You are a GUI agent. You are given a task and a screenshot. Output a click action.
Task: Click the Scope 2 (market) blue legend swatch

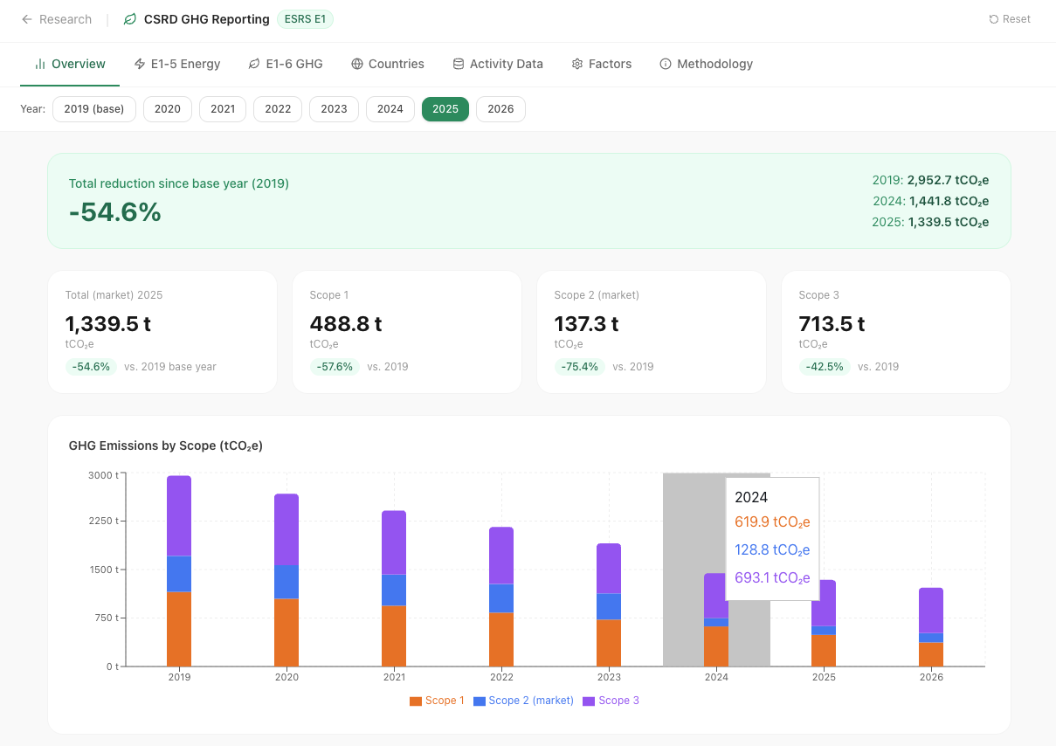[x=480, y=701]
